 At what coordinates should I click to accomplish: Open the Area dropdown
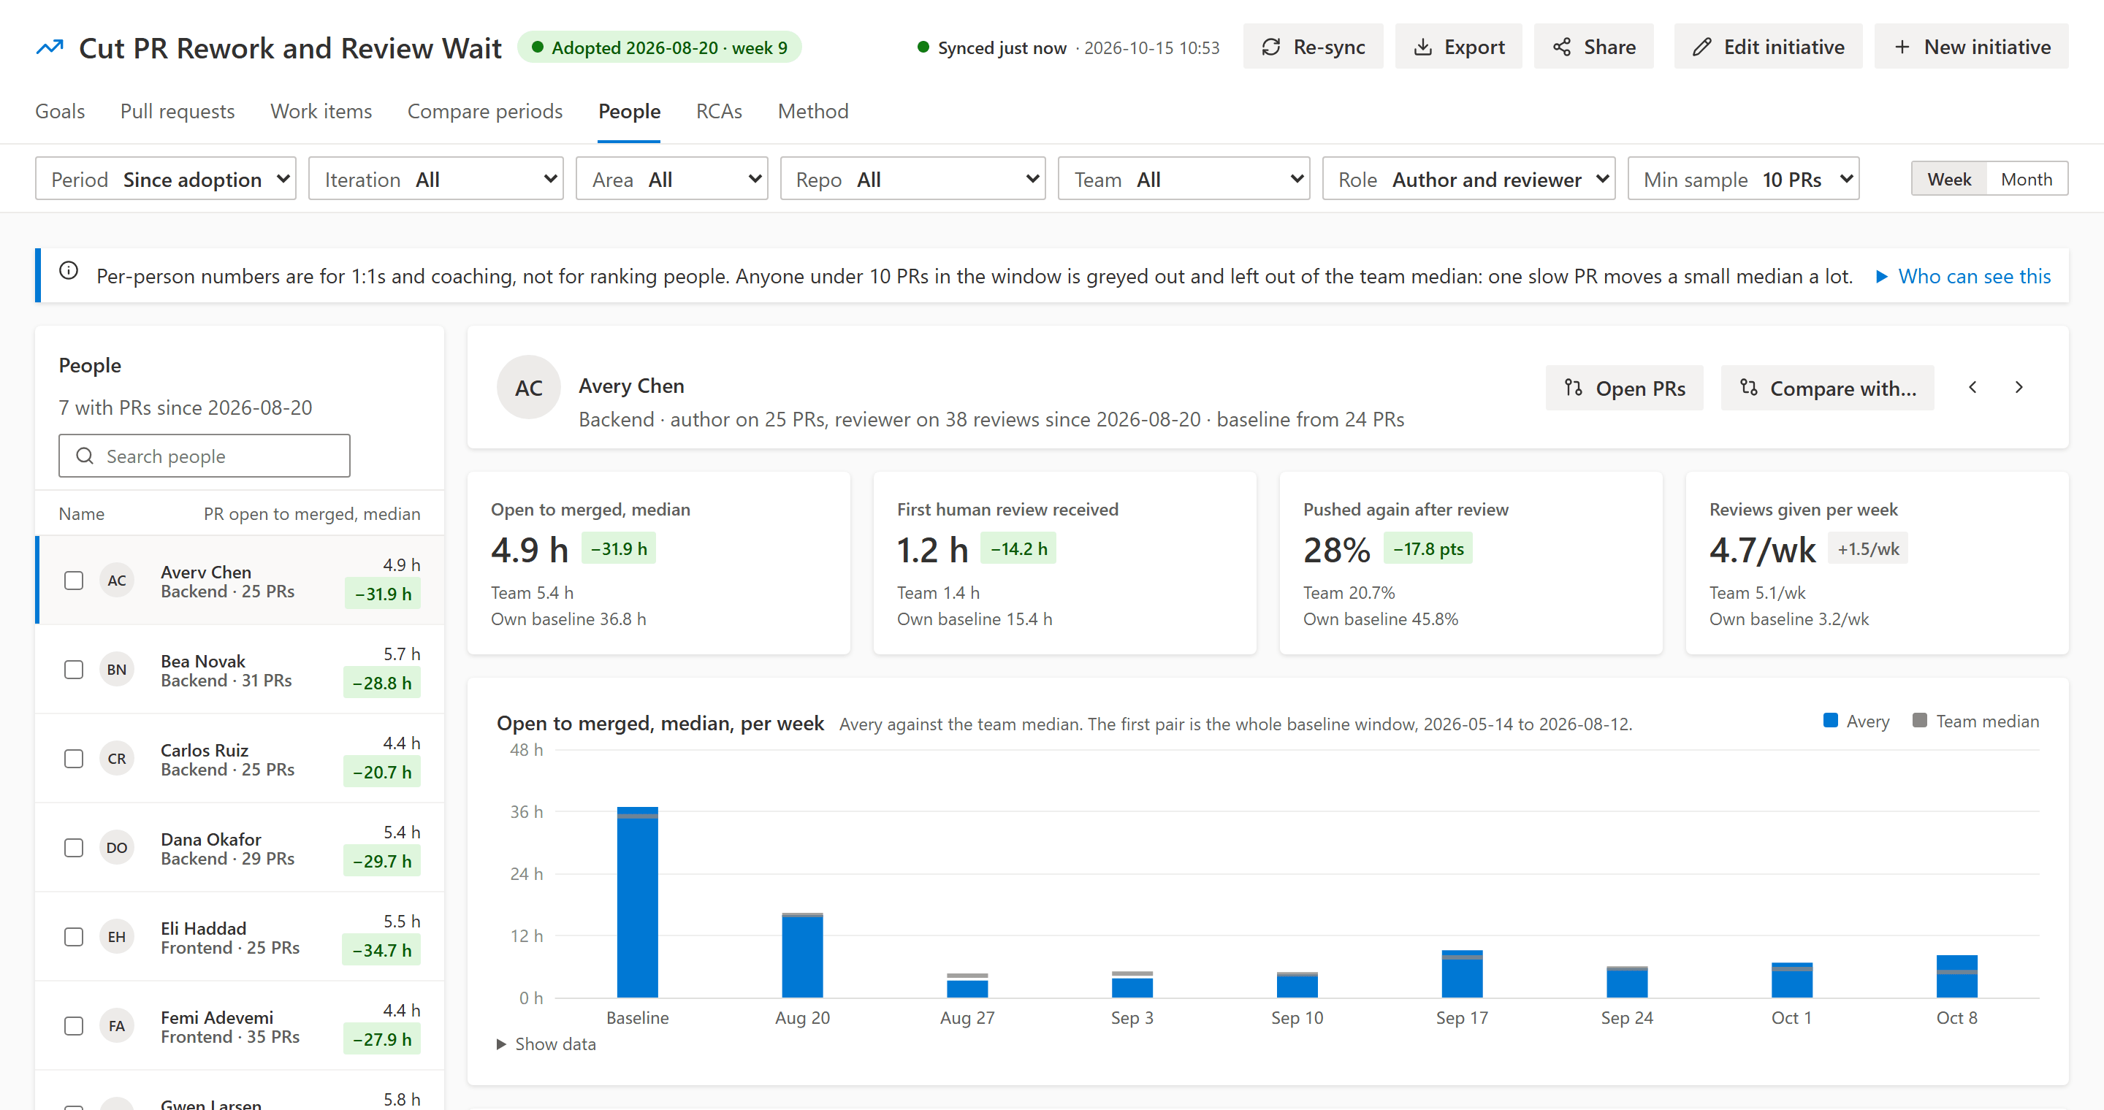tap(671, 179)
